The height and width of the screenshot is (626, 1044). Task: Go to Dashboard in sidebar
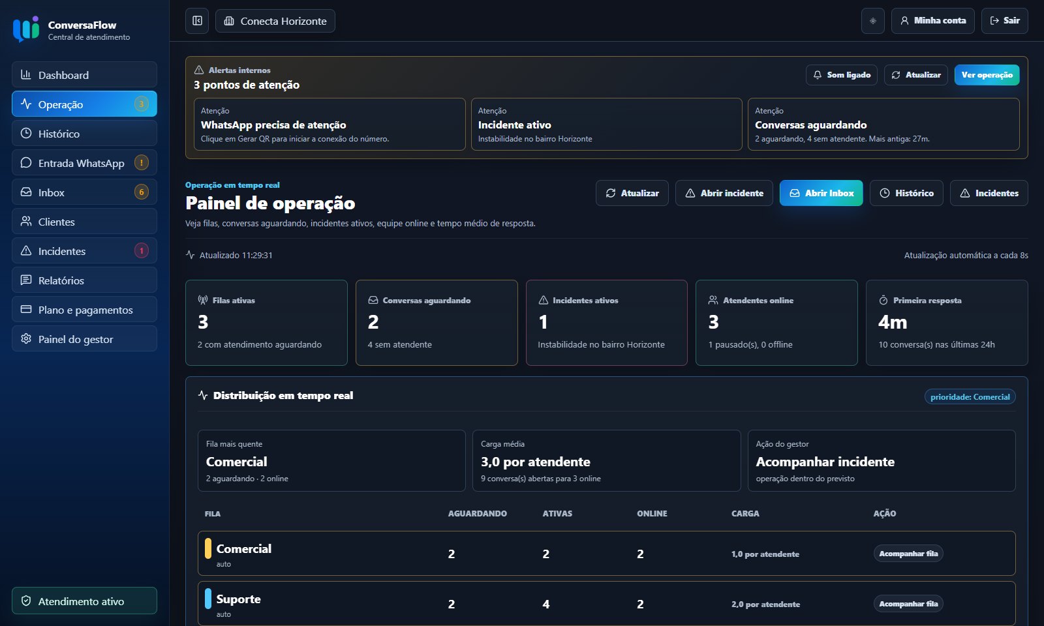coord(84,75)
